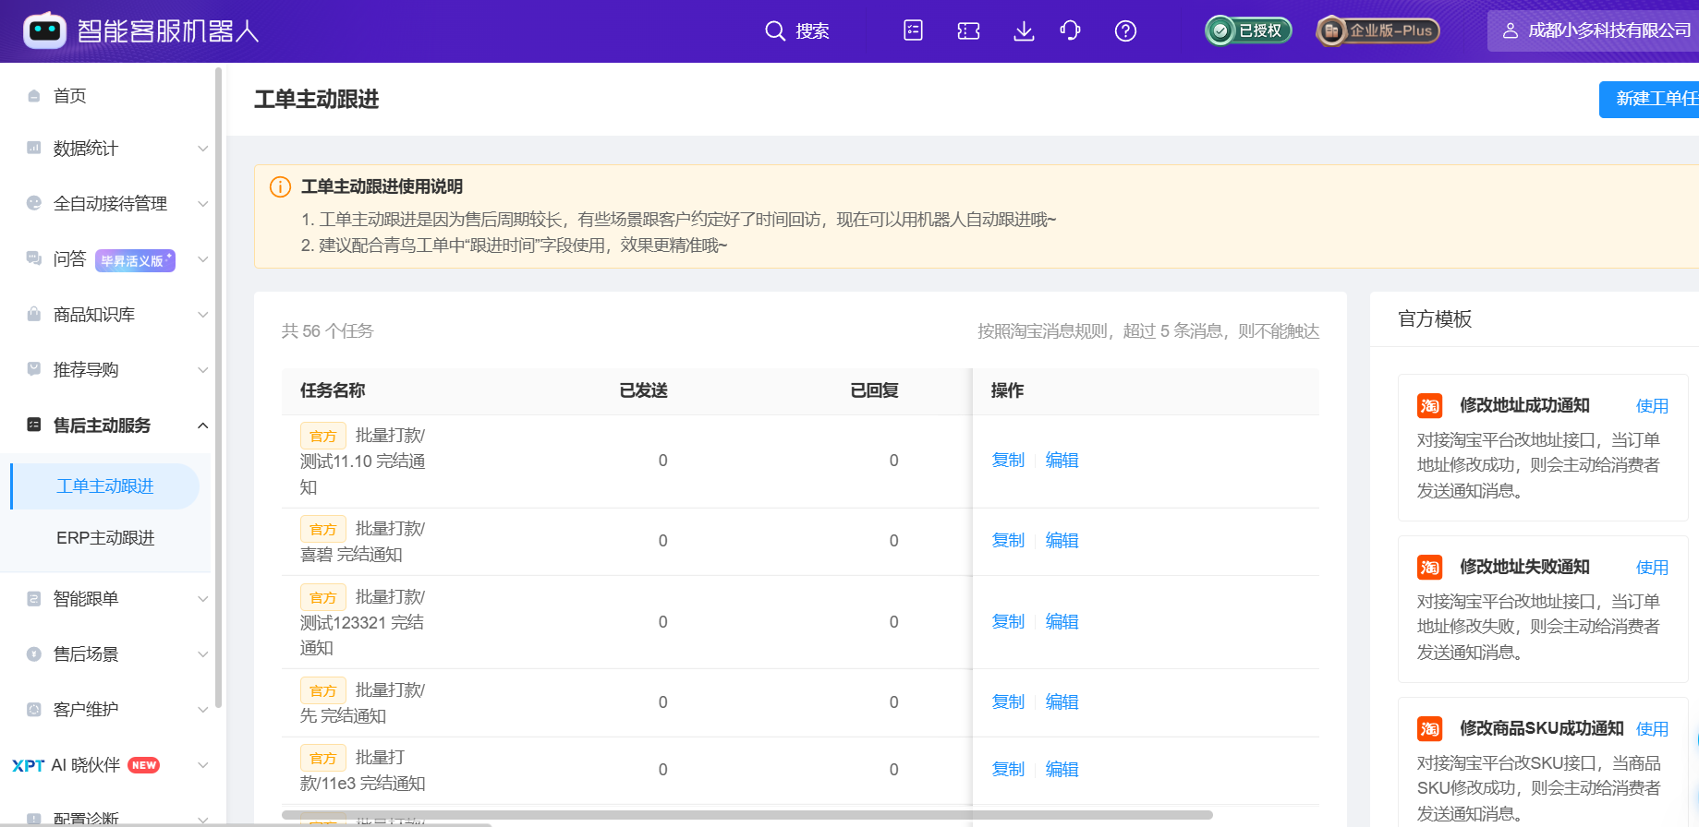Copy the 11e3 完结通知 task
This screenshot has height=827, width=1699.
pyautogui.click(x=1008, y=770)
